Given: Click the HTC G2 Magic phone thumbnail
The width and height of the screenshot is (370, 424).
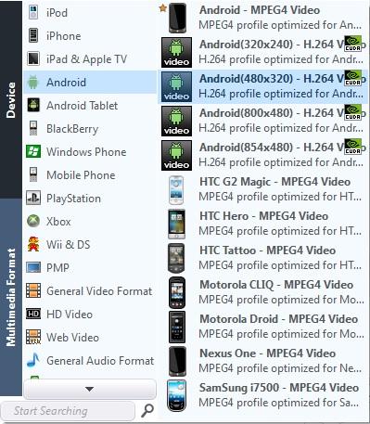Looking at the screenshot, I should (x=176, y=190).
